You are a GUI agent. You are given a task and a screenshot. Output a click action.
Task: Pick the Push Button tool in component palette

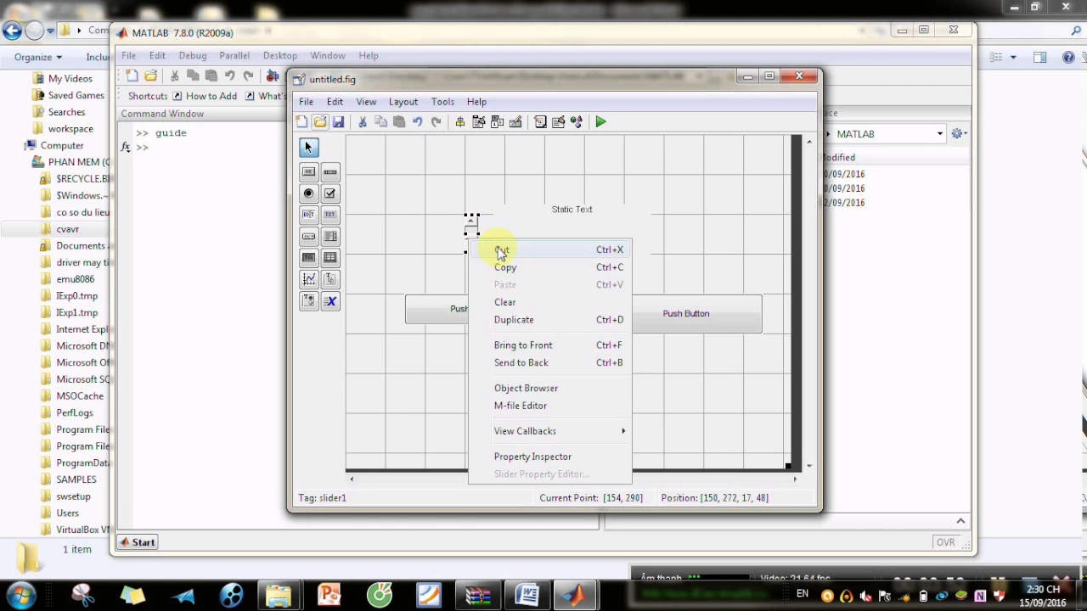[x=308, y=172]
